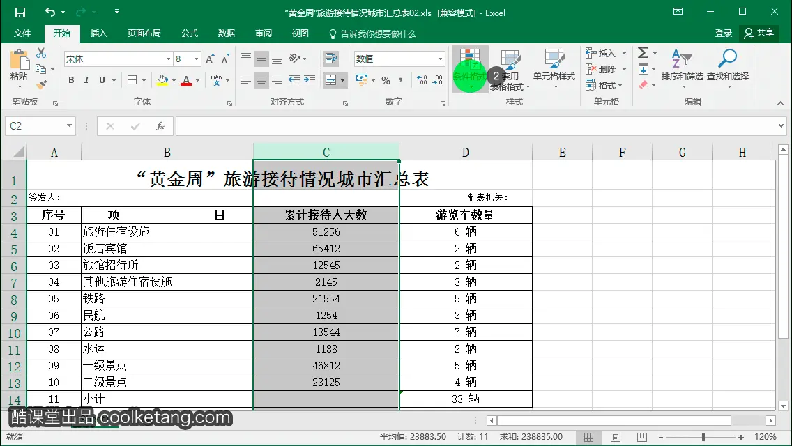Open the font size dropdown
The height and width of the screenshot is (446, 792).
196,59
